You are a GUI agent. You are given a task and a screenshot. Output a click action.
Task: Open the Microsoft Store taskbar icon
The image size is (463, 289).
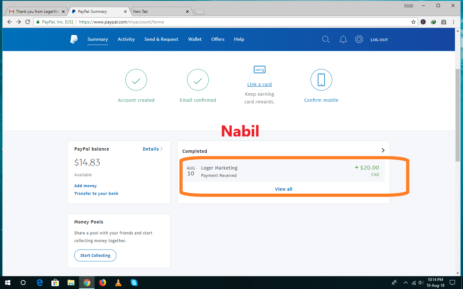coord(55,283)
